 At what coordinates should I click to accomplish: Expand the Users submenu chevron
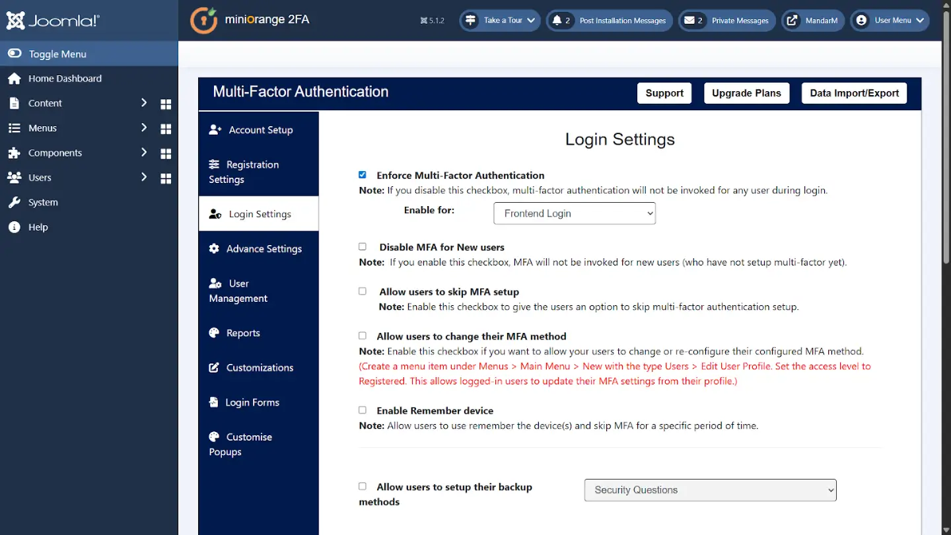pyautogui.click(x=143, y=177)
